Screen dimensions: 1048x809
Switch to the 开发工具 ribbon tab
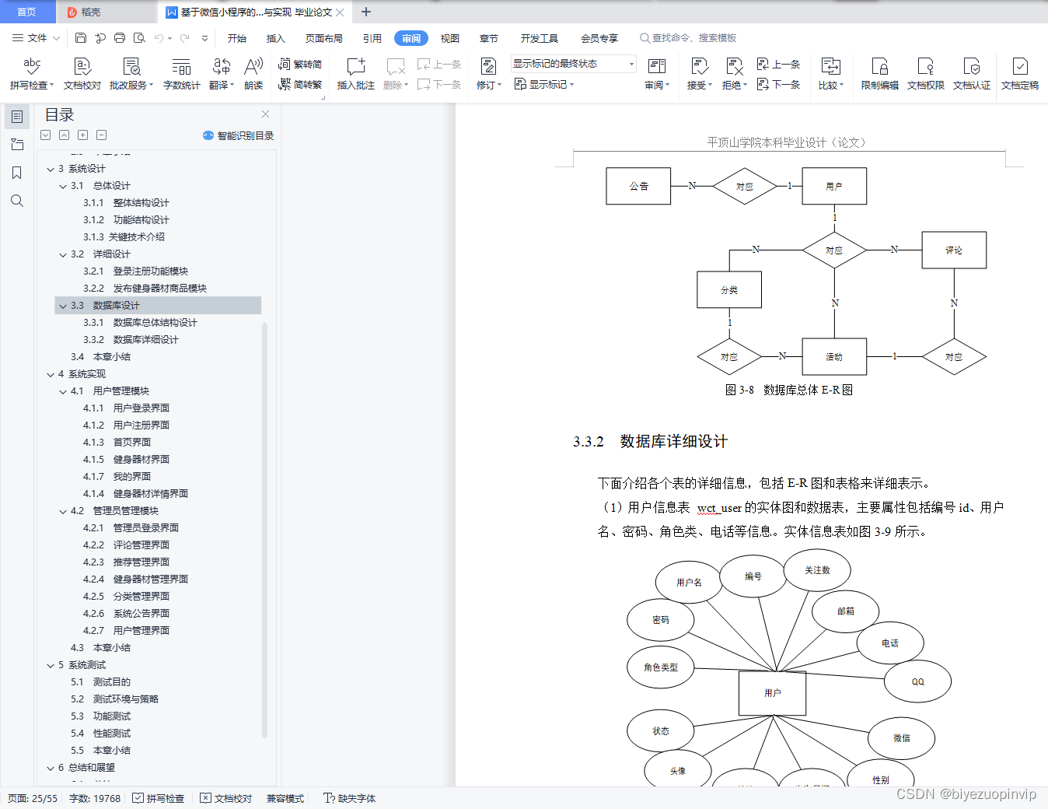[x=540, y=38]
